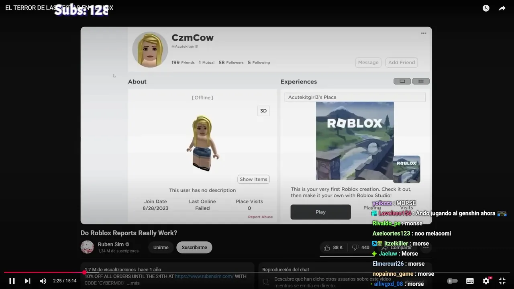Click the @Acutekitgirl3 username

(185, 47)
